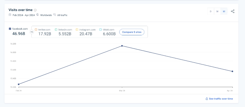Viewport: 245px width, 107px height.
Task: Click the 15.60B y-axis label
Action: click(x=13, y=70)
